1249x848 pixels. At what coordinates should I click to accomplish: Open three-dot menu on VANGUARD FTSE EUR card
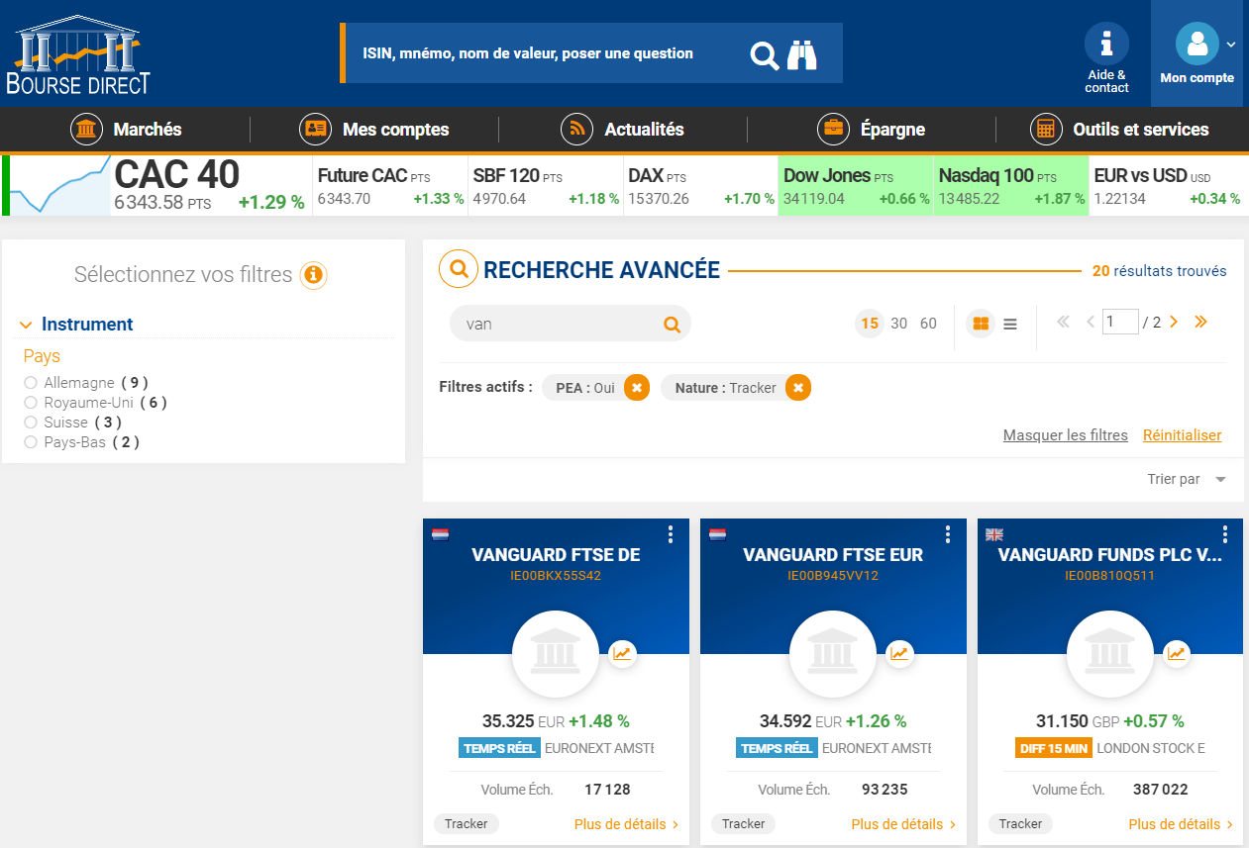coord(948,534)
